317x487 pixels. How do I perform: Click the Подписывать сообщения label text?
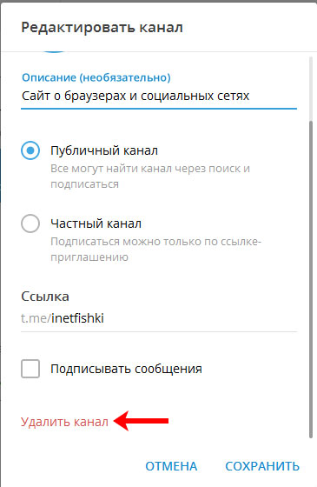tap(126, 369)
